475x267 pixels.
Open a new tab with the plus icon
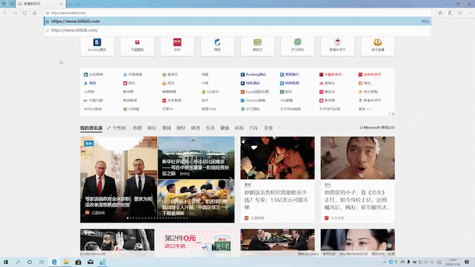(70, 4)
